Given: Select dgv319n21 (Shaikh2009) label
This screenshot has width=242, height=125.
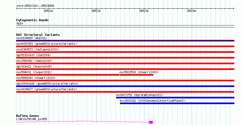Looking at the screenshot, I should 34,66.
